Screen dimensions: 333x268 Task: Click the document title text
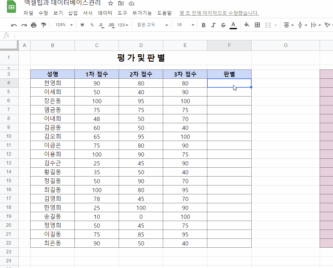click(62, 3)
